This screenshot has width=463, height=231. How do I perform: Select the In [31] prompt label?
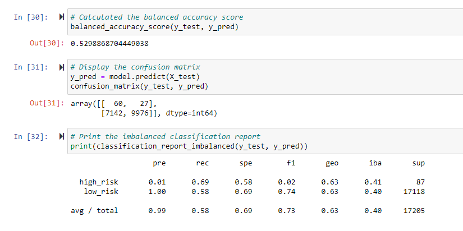click(31, 67)
